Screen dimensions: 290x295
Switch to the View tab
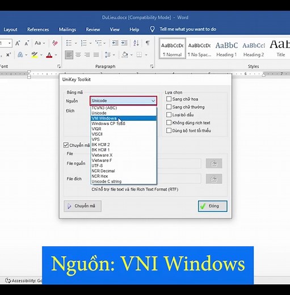(115, 29)
